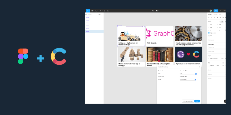Switch to the Design tab
Screen dimensions: 231x115
[x=210, y=14]
